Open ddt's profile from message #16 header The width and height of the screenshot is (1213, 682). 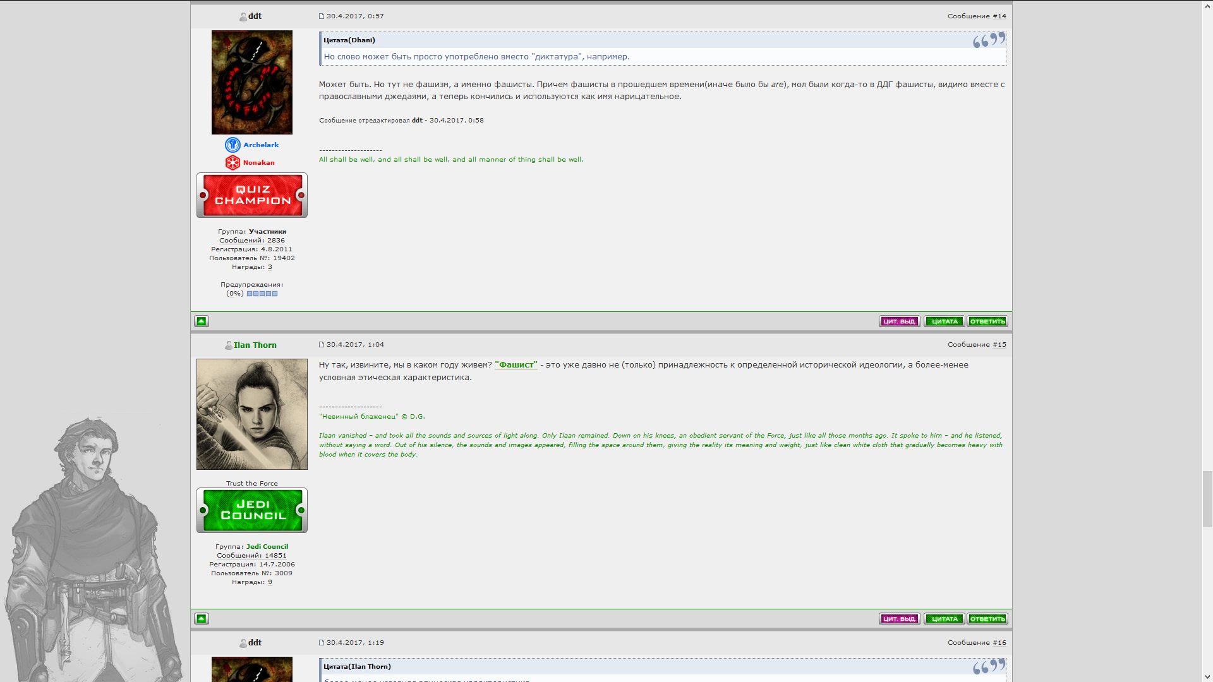pyautogui.click(x=255, y=643)
